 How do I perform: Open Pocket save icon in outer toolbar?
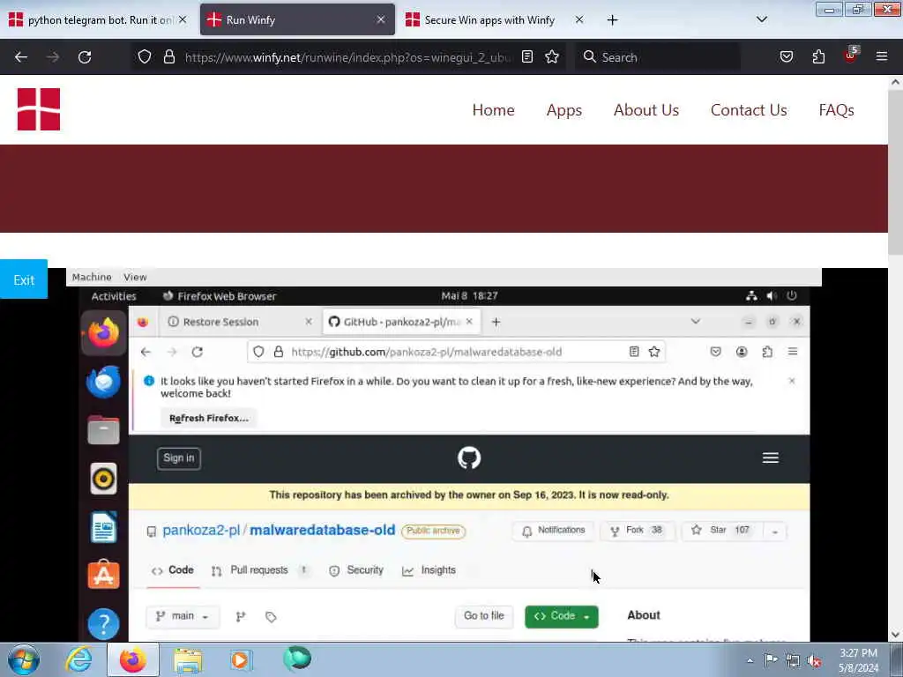coord(786,56)
